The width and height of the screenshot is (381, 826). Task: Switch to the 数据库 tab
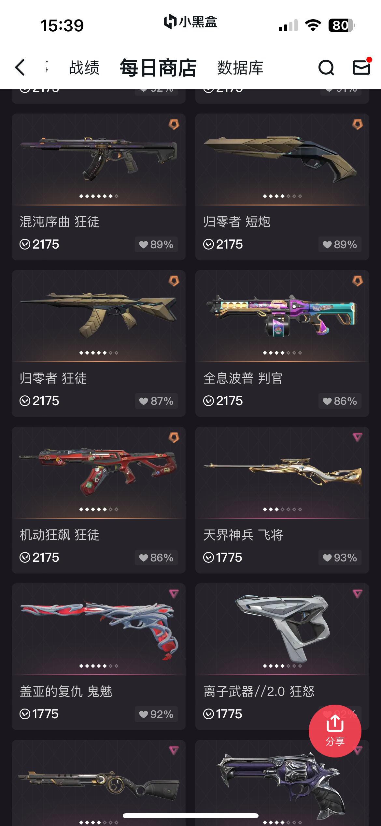240,68
